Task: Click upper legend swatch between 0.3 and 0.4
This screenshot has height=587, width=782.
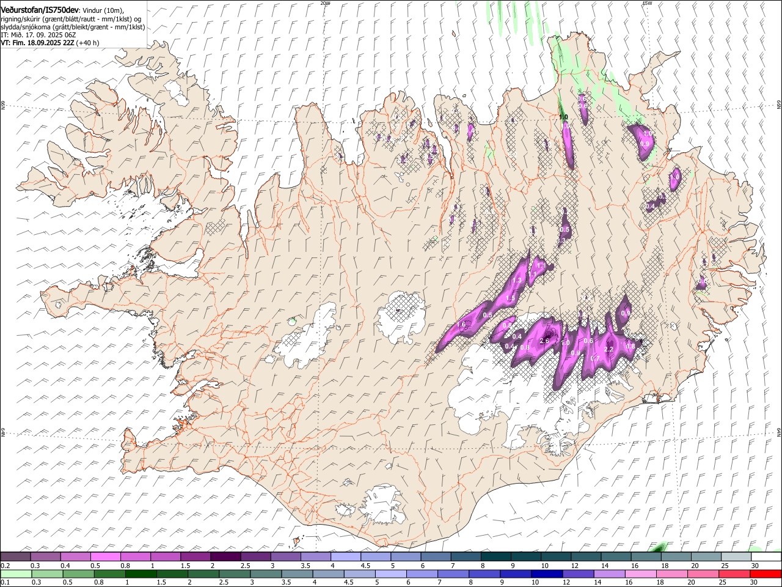Action: click(45, 556)
